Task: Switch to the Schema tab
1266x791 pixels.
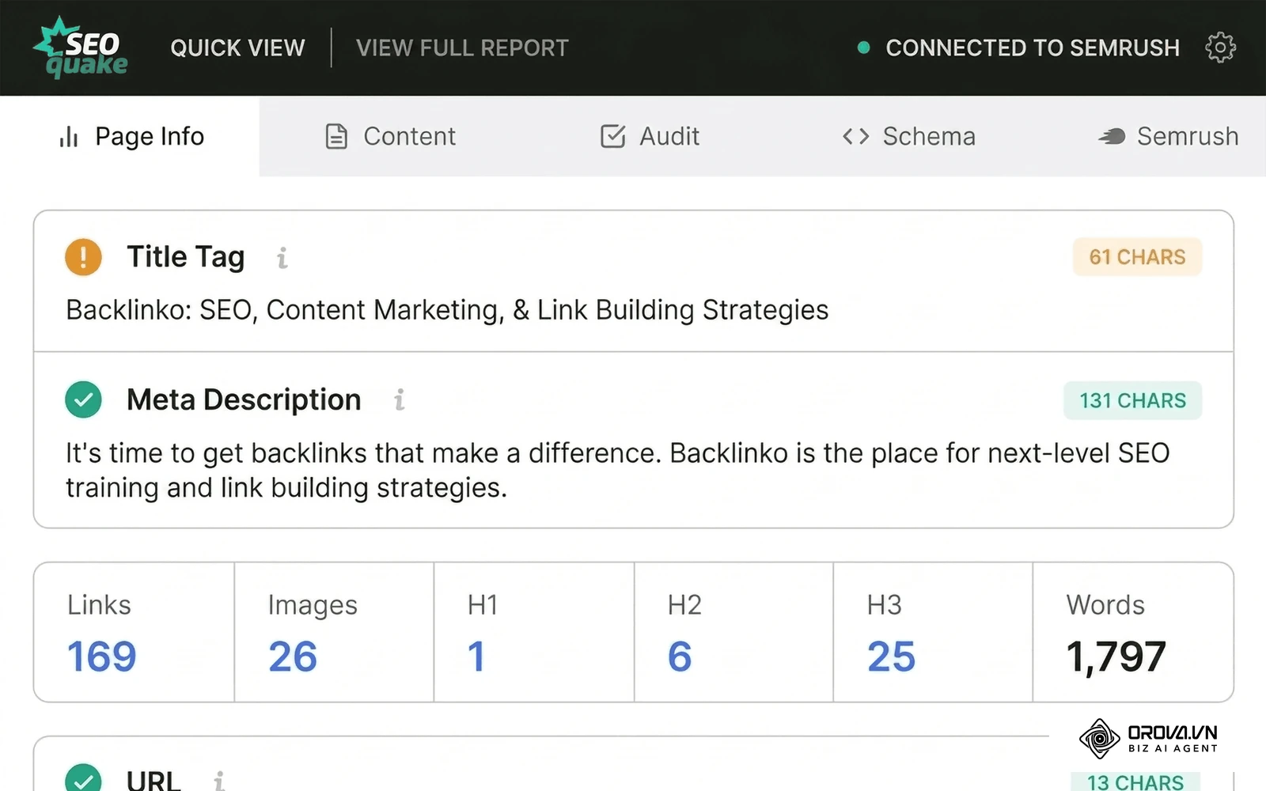Action: 908,136
